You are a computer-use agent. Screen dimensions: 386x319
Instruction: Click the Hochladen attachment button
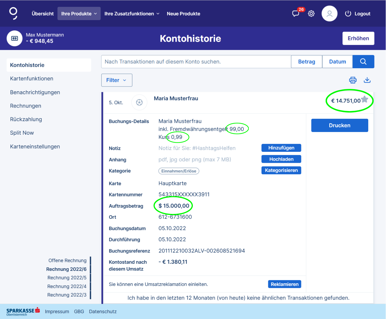point(281,159)
